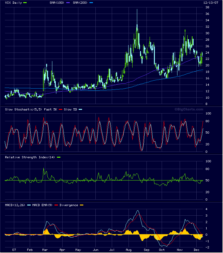Click the green RSI legend swatch

pos(59,157)
